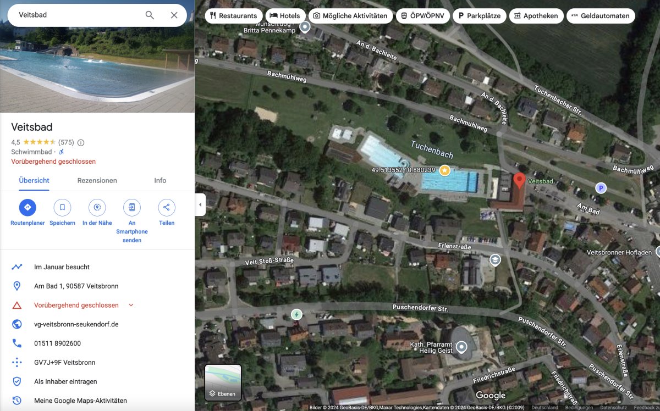Screen dimensions: 660x411
Task: Collapse the side panel arrow
Action: coord(200,205)
